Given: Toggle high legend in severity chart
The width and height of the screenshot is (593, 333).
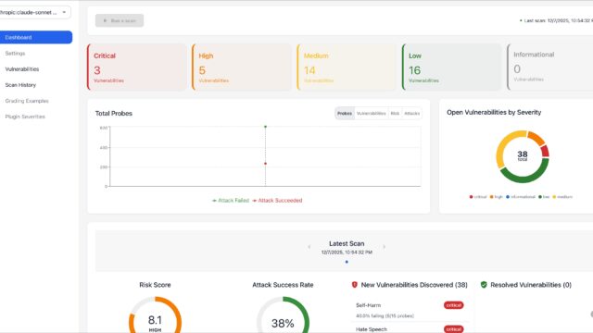Looking at the screenshot, I should [x=497, y=197].
